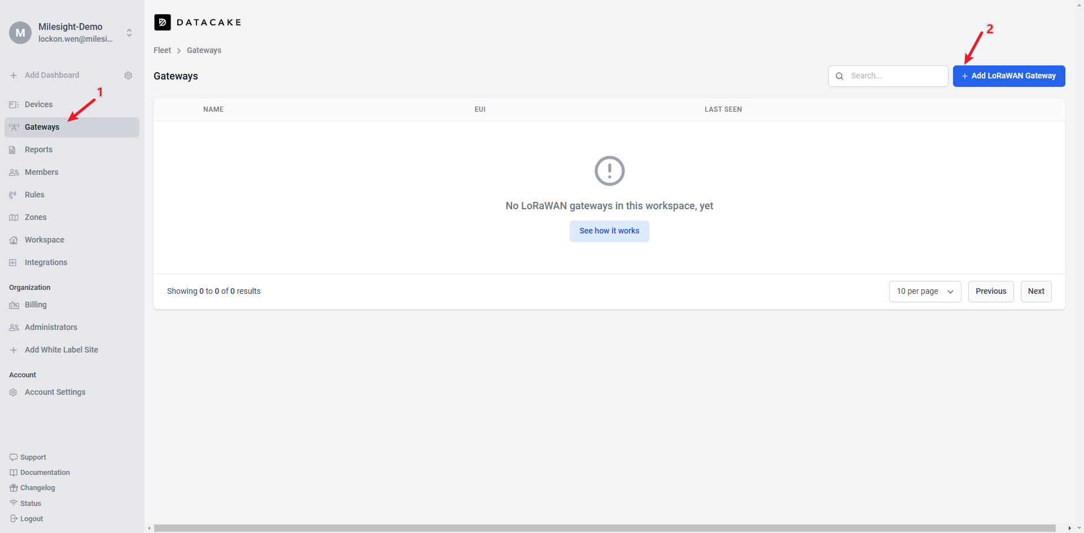Open the 10 per page dropdown
The image size is (1084, 533).
pos(925,292)
